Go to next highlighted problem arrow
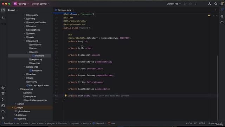Screen dimensions: 225x127 pyautogui.click(x=217, y=15)
